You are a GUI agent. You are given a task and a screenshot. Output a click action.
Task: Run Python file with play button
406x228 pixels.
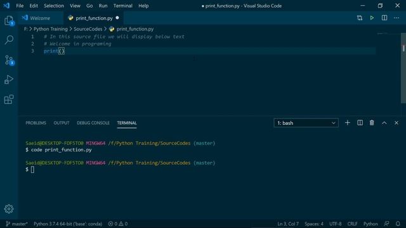(372, 18)
